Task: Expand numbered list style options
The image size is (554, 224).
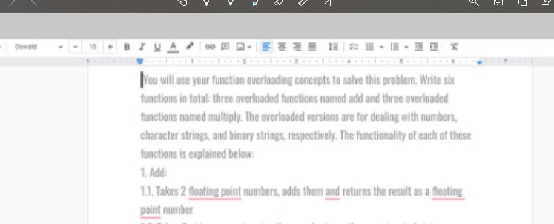Action: (x=406, y=47)
